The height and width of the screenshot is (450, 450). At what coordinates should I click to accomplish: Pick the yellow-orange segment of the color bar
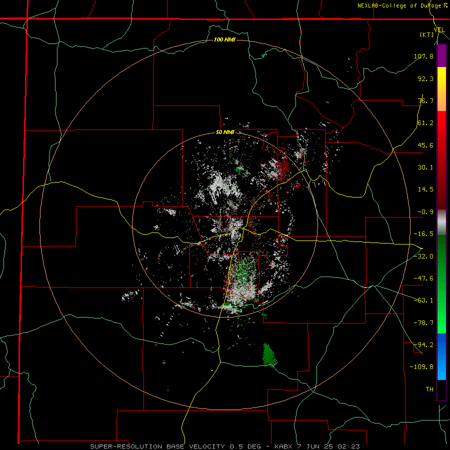(x=441, y=89)
